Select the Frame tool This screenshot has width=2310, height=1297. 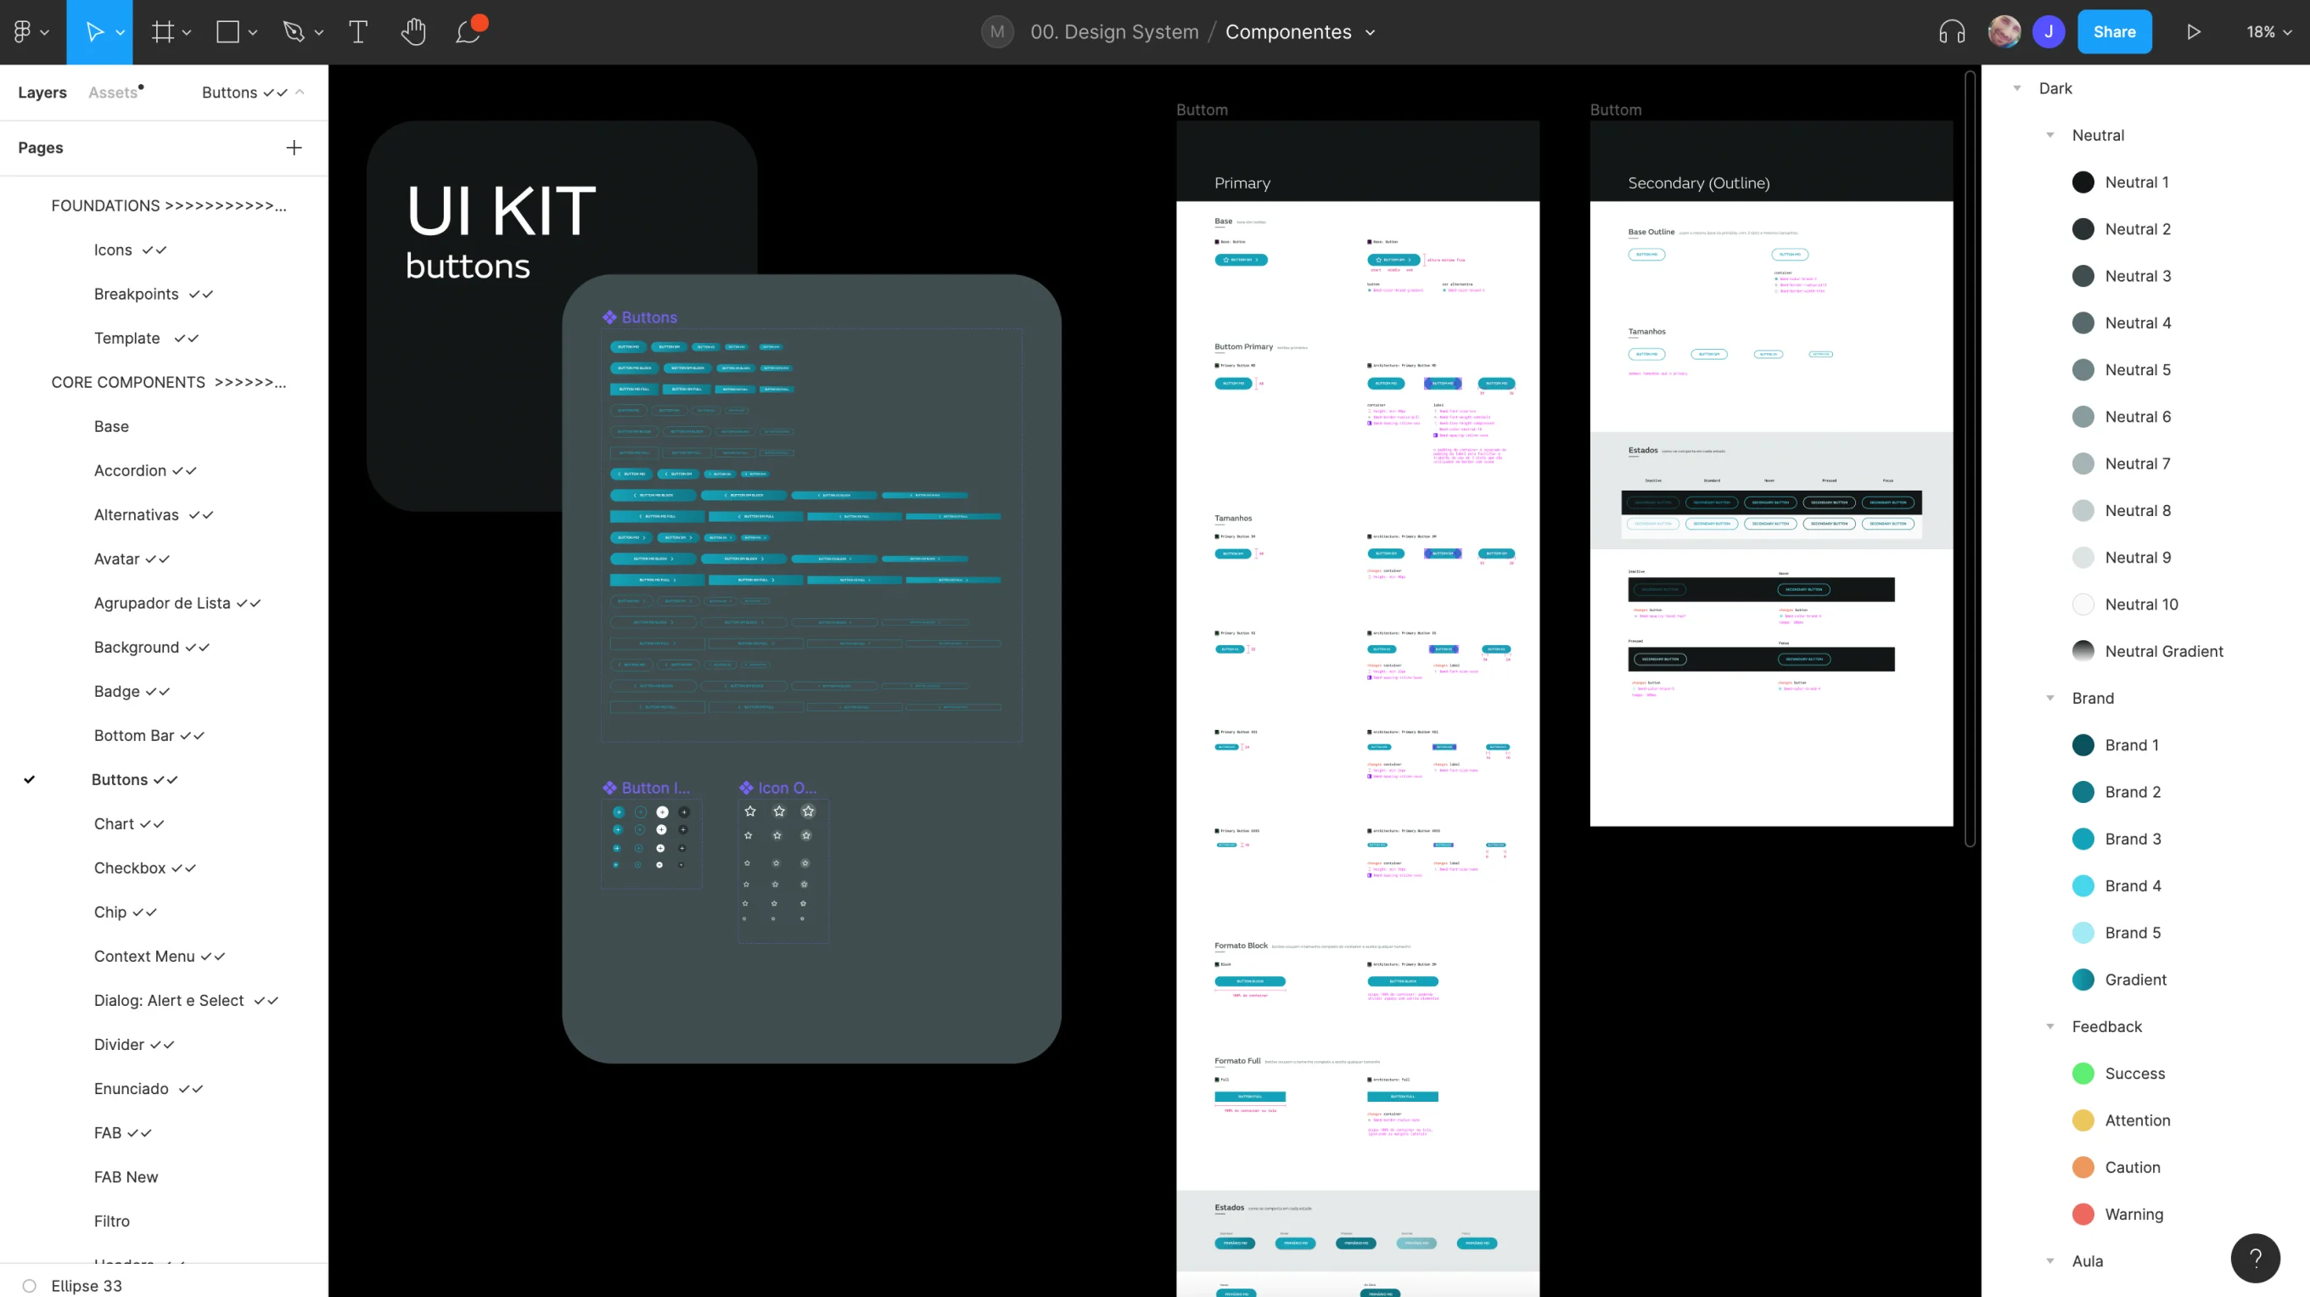pyautogui.click(x=162, y=32)
